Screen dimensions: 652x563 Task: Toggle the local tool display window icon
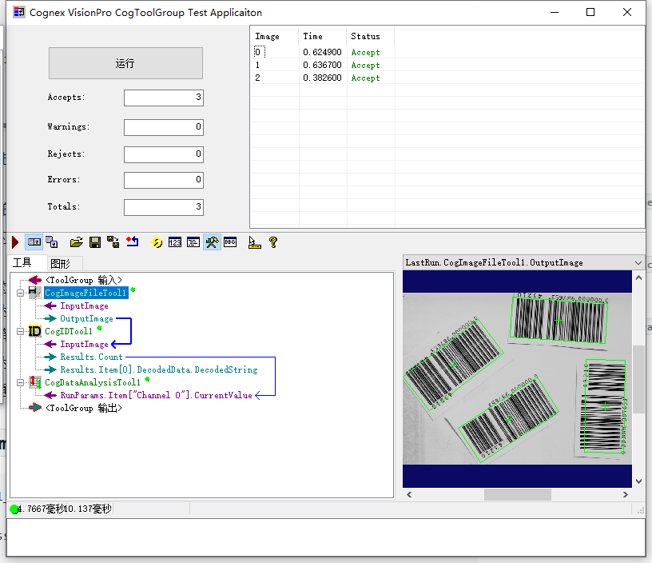[34, 242]
